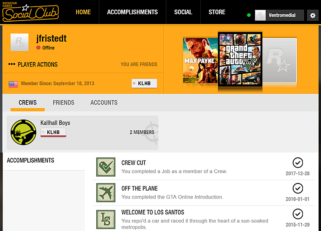Screen dimensions: 321x231
Task: Click the KLHB tag under Kallhall Boys
Action: coord(53,133)
